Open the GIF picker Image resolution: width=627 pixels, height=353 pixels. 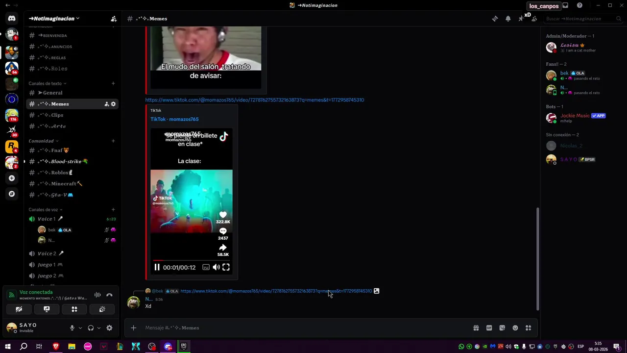tap(489, 328)
